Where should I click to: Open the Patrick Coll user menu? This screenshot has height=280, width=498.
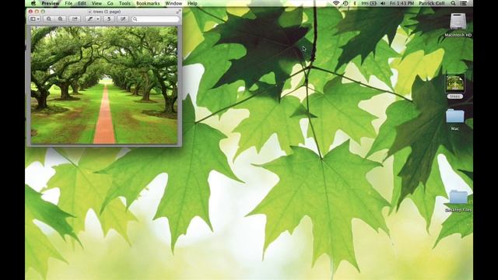coord(432,3)
